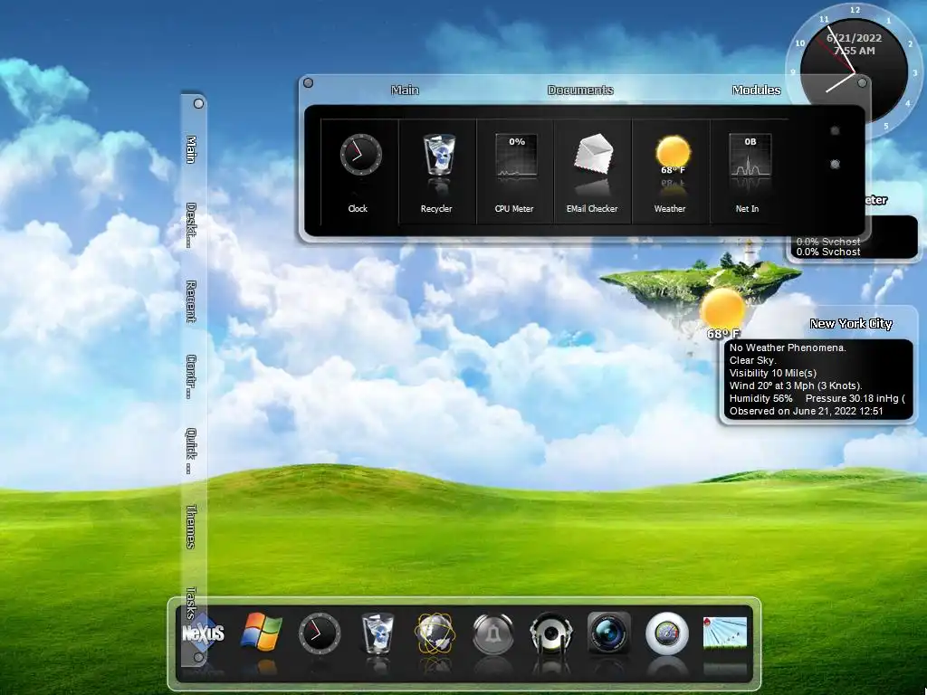Launch the camera lens dock icon
The width and height of the screenshot is (927, 695).
(609, 633)
